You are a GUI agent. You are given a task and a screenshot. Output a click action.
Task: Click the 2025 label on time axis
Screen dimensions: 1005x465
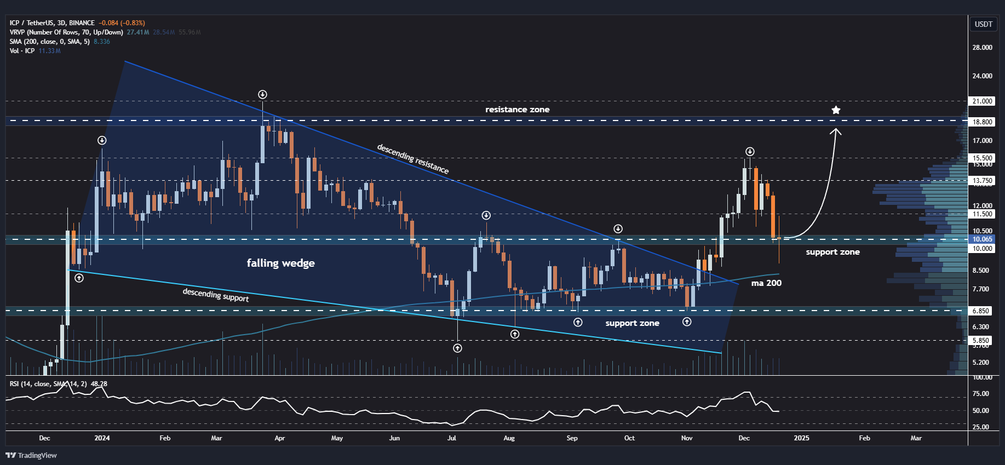point(801,438)
